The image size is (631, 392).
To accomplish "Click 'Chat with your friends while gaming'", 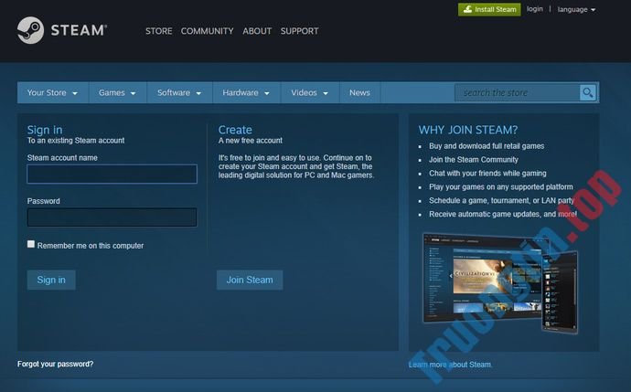I will (x=487, y=174).
